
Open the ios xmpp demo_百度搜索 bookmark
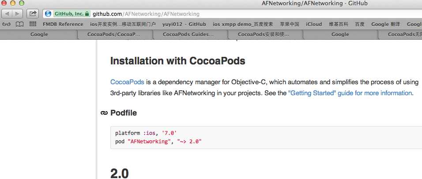[243, 24]
